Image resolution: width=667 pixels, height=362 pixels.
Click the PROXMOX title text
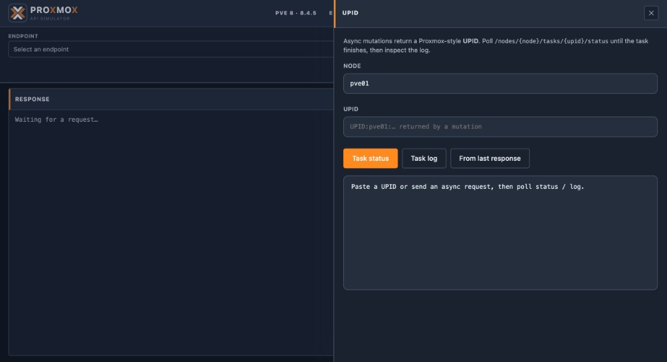pyautogui.click(x=54, y=10)
